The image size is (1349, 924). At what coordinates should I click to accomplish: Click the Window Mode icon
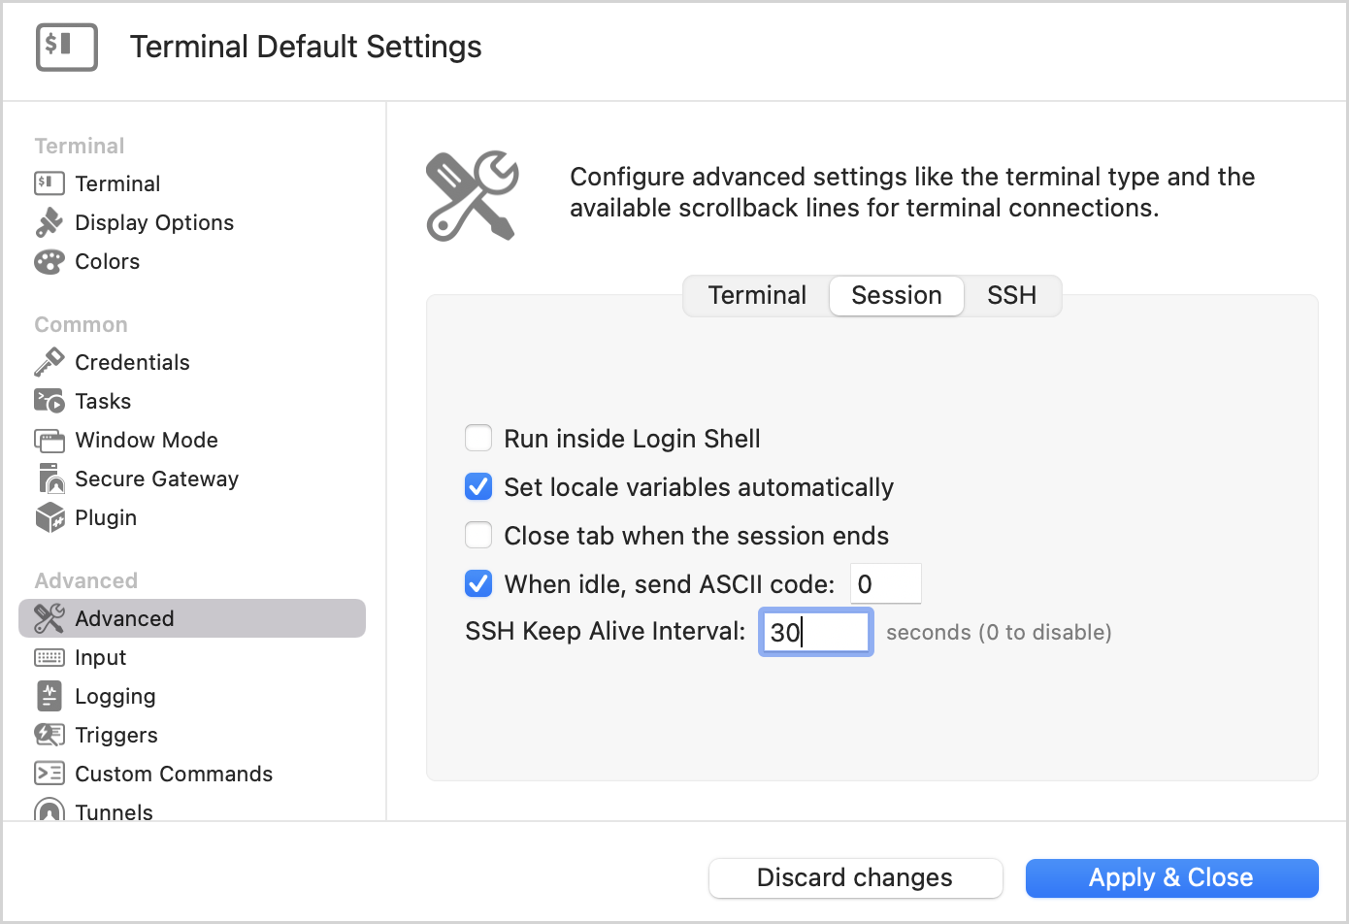[49, 440]
